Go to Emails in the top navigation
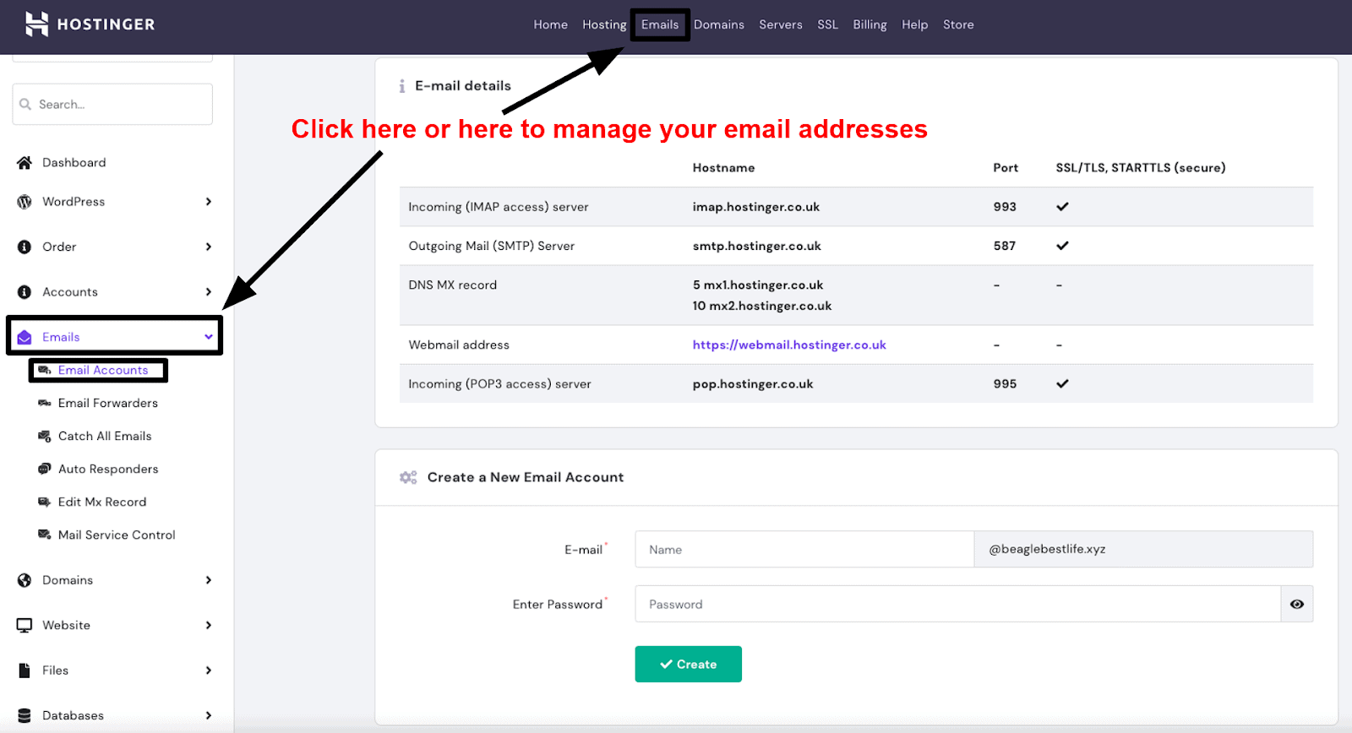 click(x=660, y=24)
